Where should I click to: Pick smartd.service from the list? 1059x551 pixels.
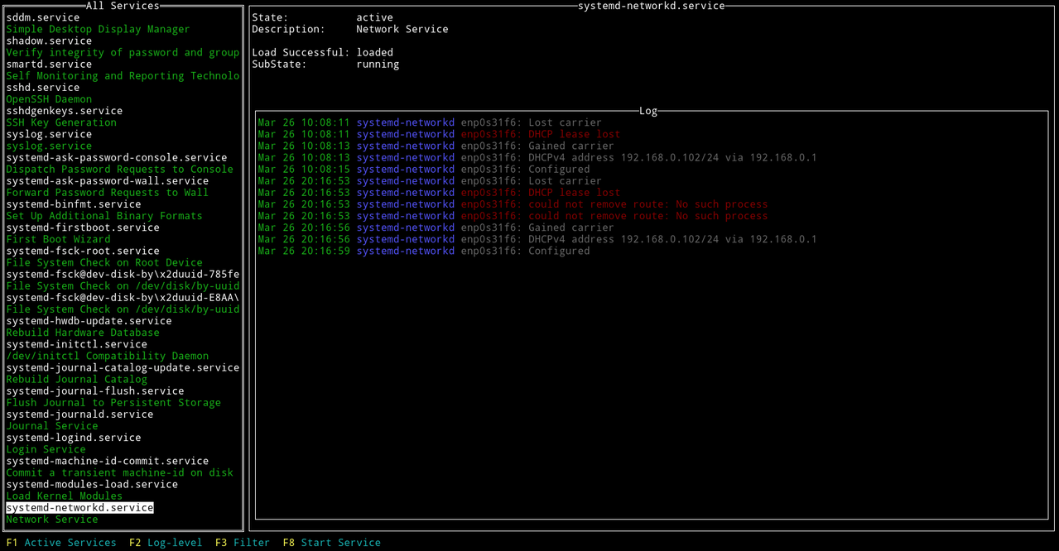(x=49, y=64)
